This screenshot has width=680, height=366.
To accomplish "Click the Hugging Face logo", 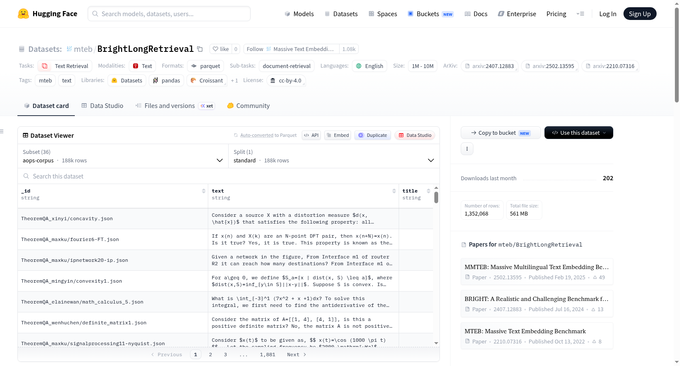I will 47,14.
